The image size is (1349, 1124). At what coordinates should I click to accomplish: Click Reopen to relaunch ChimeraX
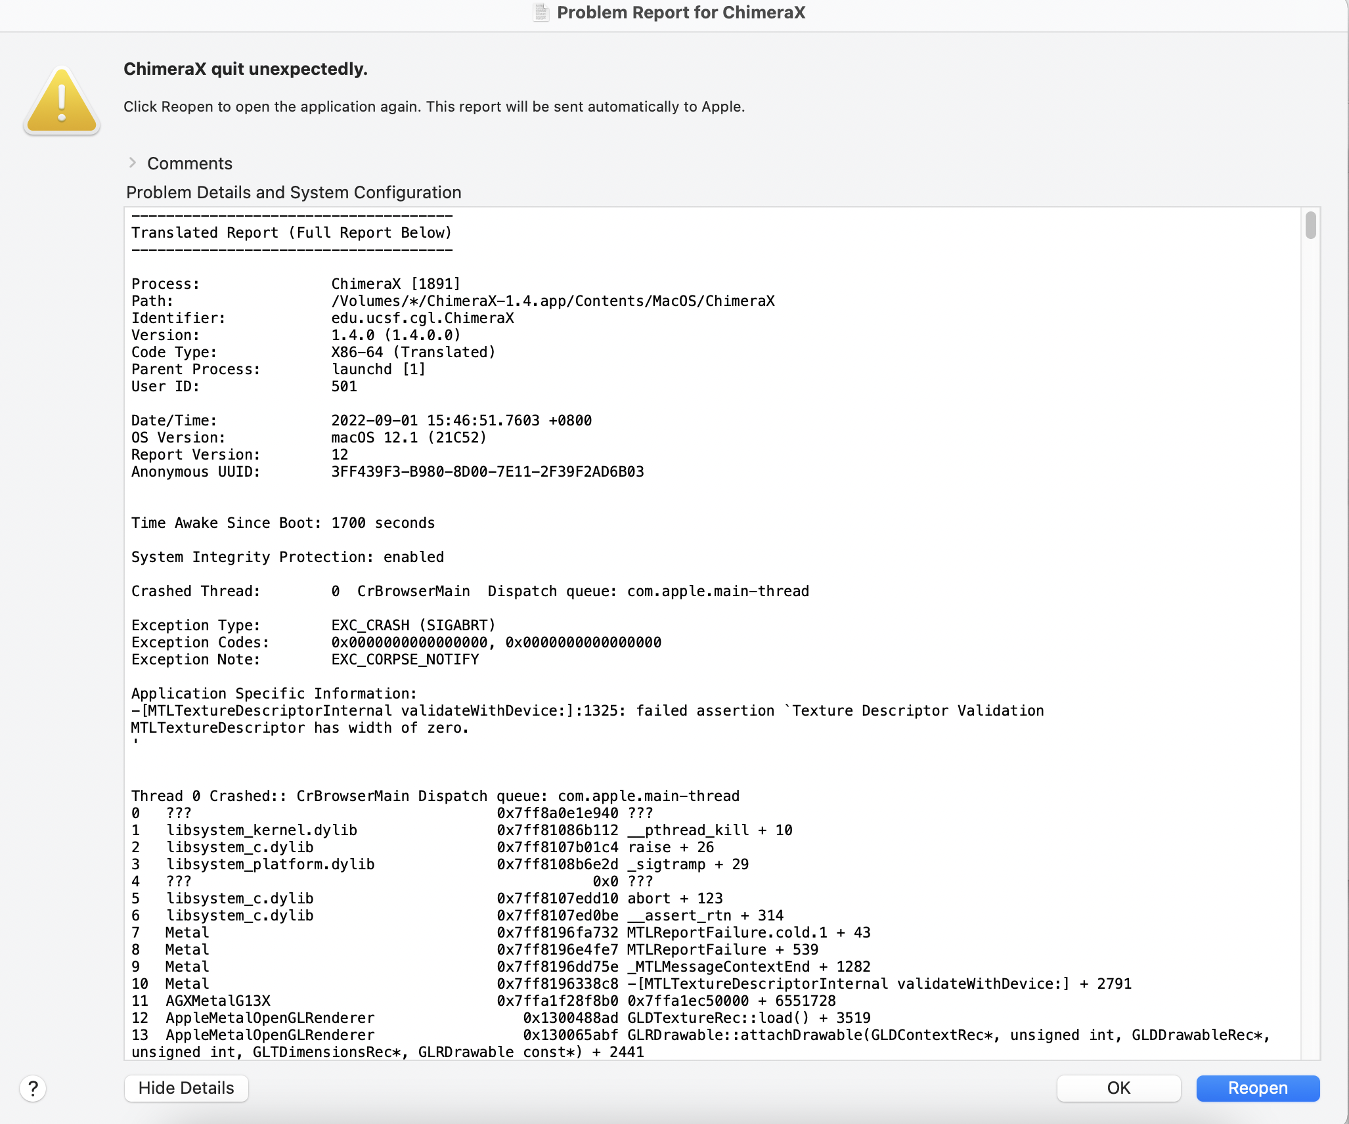click(1257, 1088)
